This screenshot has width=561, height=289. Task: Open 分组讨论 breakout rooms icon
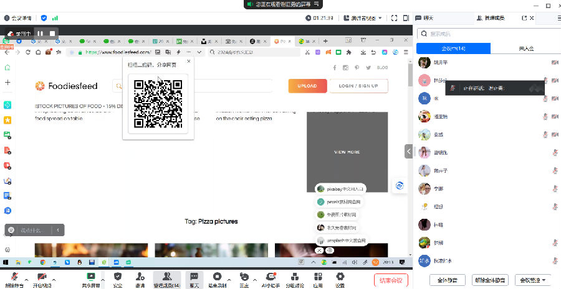pyautogui.click(x=295, y=277)
